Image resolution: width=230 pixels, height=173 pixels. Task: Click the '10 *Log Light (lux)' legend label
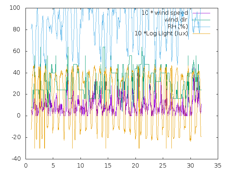point(161,34)
